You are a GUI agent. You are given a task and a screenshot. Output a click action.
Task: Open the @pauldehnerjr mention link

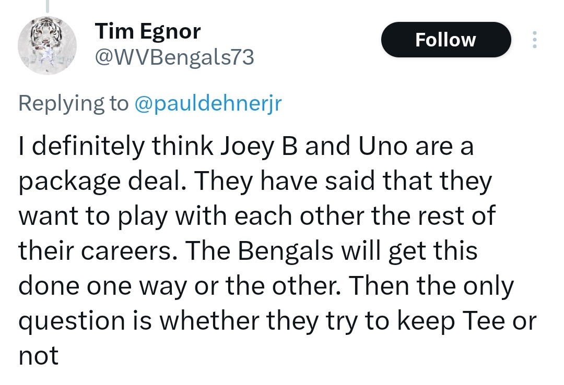[208, 103]
